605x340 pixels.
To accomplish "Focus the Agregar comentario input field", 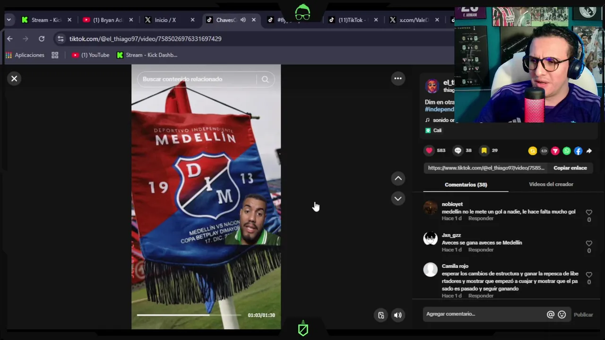I will [484, 314].
